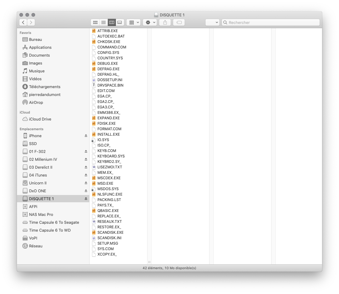
Task: Switch to column view
Action: coord(112,22)
